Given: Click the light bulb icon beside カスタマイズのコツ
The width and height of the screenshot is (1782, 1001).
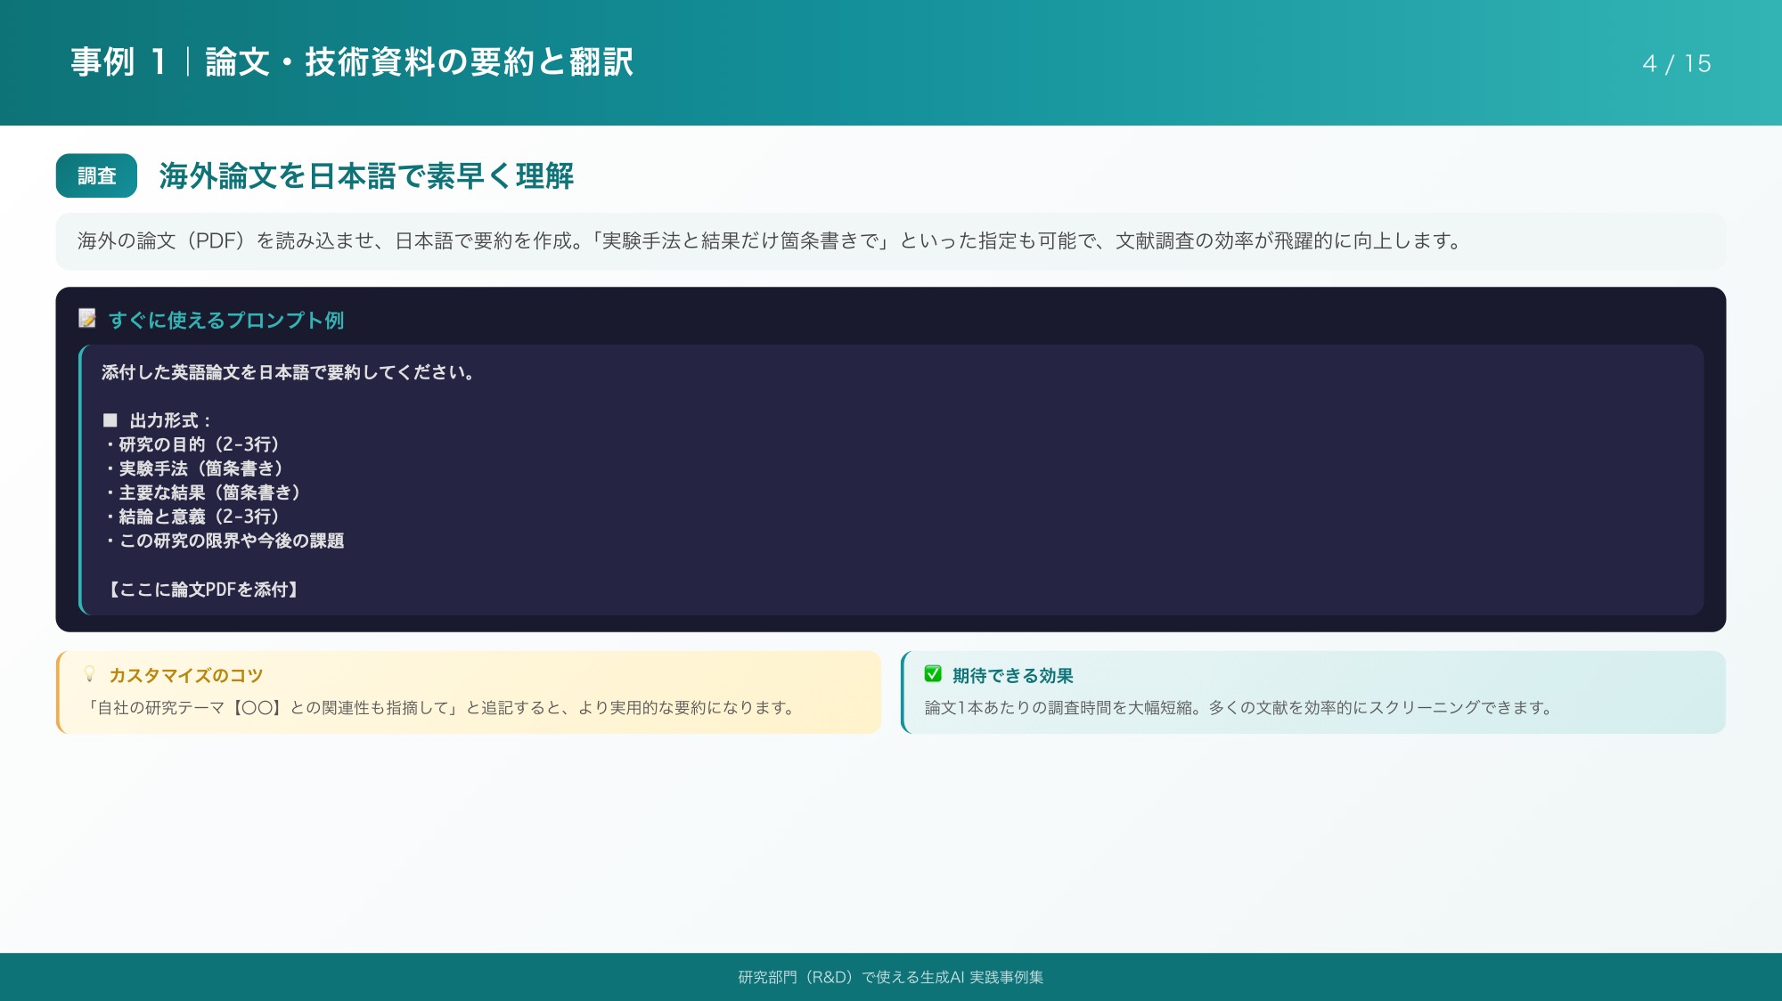Looking at the screenshot, I should [89, 674].
